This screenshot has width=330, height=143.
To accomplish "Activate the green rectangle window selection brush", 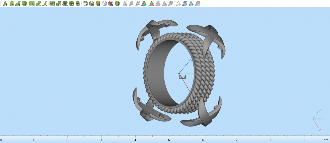I will click(32, 4).
